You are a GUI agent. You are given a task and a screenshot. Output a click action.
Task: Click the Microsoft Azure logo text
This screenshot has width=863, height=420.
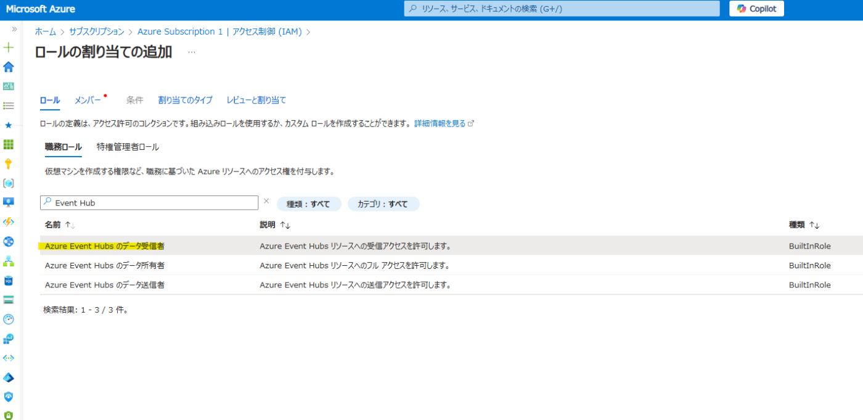coord(41,9)
